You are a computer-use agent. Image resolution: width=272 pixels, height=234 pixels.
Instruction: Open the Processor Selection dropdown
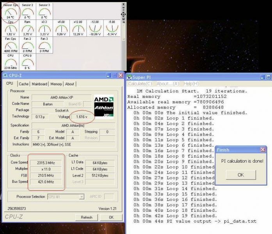pos(82,197)
